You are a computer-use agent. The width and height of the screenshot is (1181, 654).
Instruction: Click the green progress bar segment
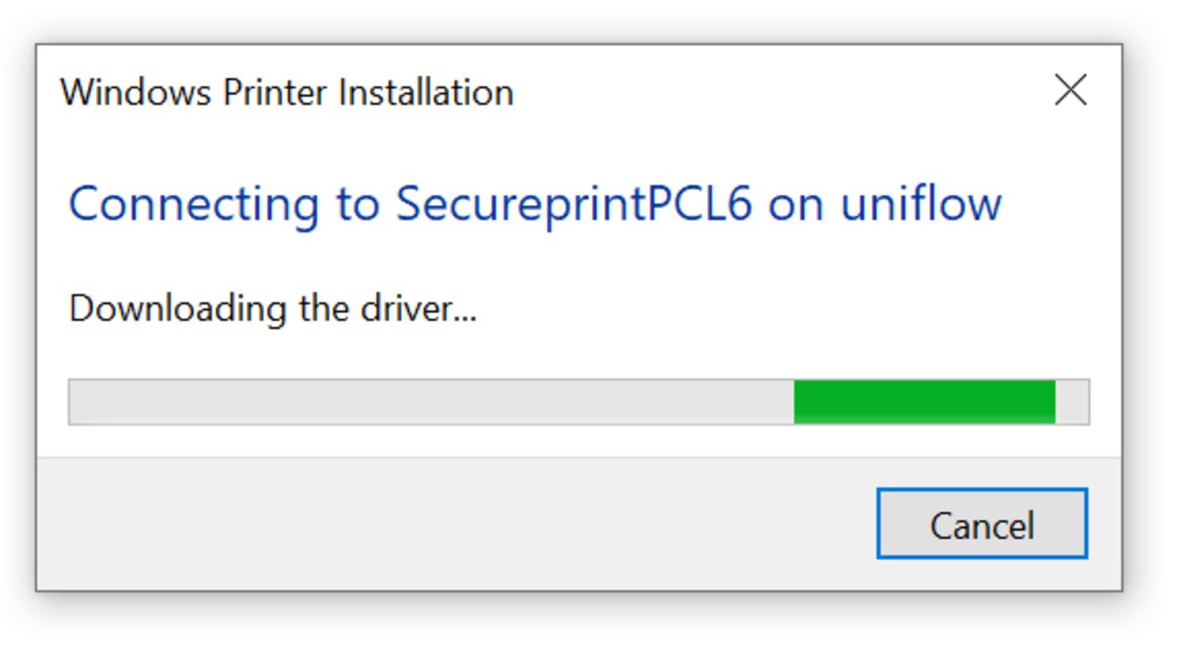point(924,402)
